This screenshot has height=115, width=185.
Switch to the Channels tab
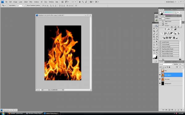click(168, 62)
